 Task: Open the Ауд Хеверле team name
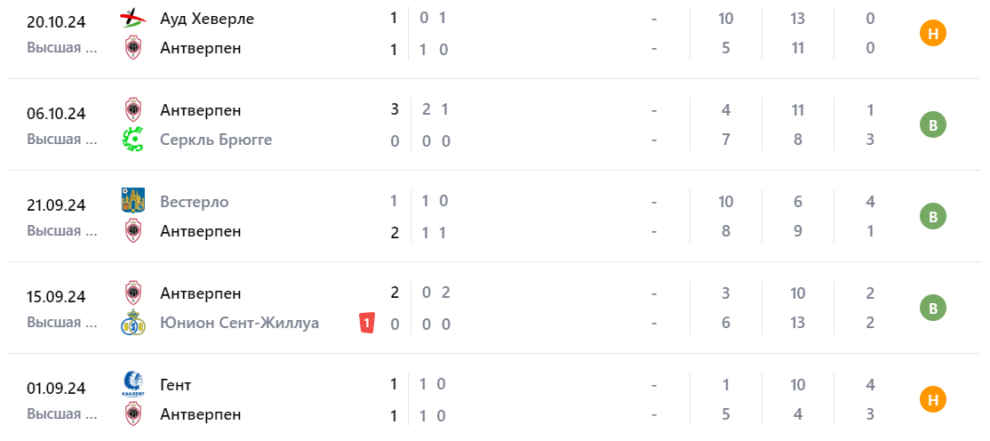click(207, 19)
